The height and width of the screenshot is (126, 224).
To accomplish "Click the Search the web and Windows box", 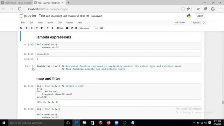I will coord(36,123).
